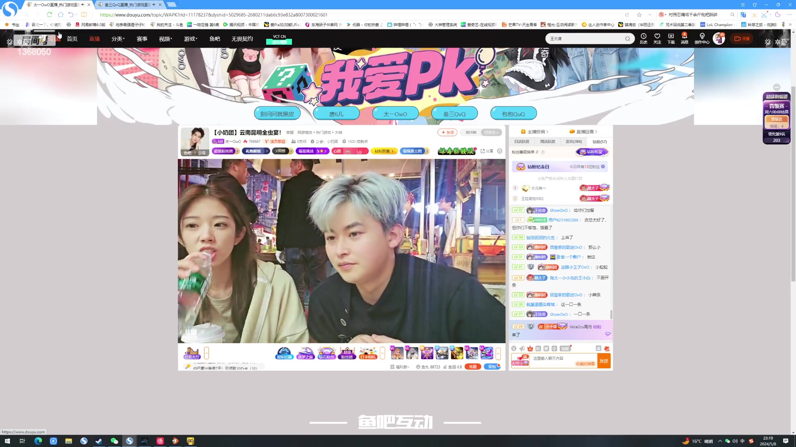Open File Explorer from the taskbar
Screen dimensions: 796x447
coord(68,441)
